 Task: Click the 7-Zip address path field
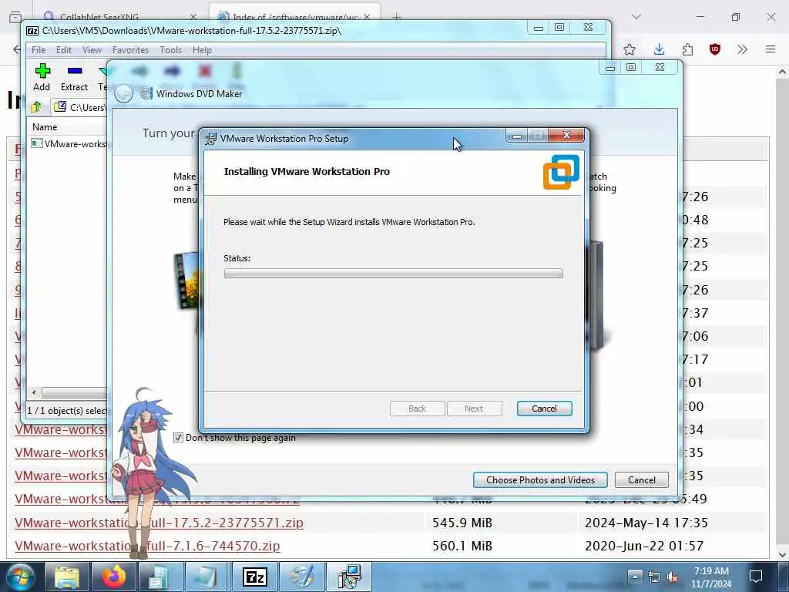point(80,107)
